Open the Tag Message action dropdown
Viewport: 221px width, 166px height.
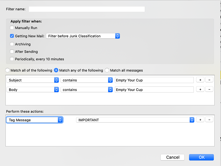pyautogui.click(x=35, y=120)
